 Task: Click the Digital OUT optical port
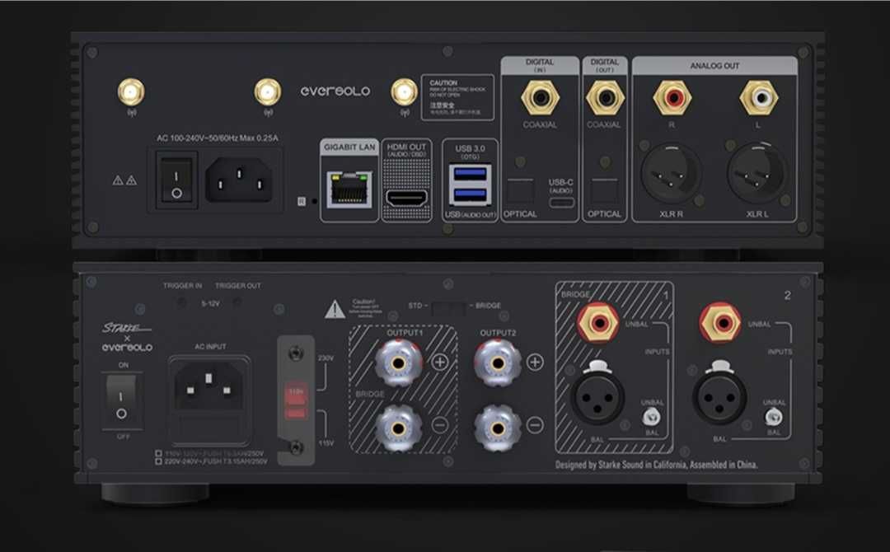604,192
